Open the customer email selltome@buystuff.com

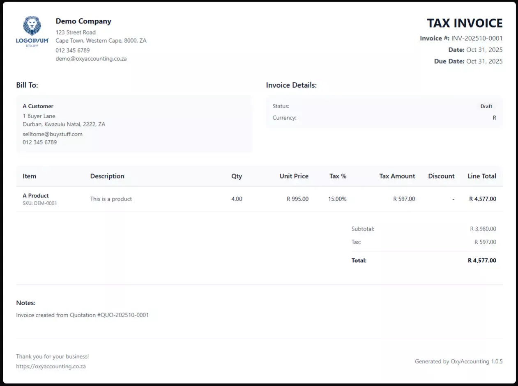click(53, 134)
